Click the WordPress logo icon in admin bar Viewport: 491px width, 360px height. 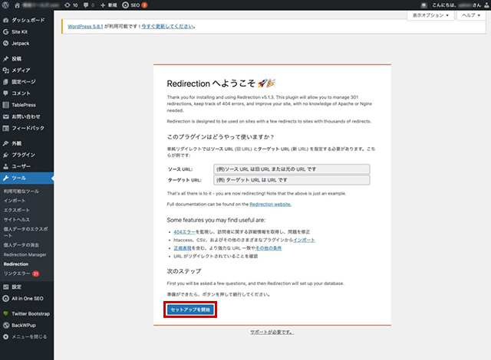(x=5, y=5)
